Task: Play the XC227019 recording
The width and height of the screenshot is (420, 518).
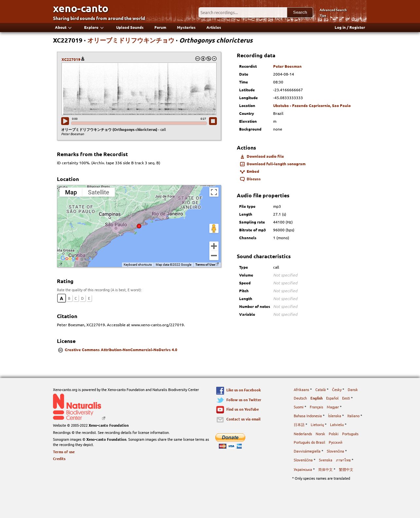Action: 65,121
